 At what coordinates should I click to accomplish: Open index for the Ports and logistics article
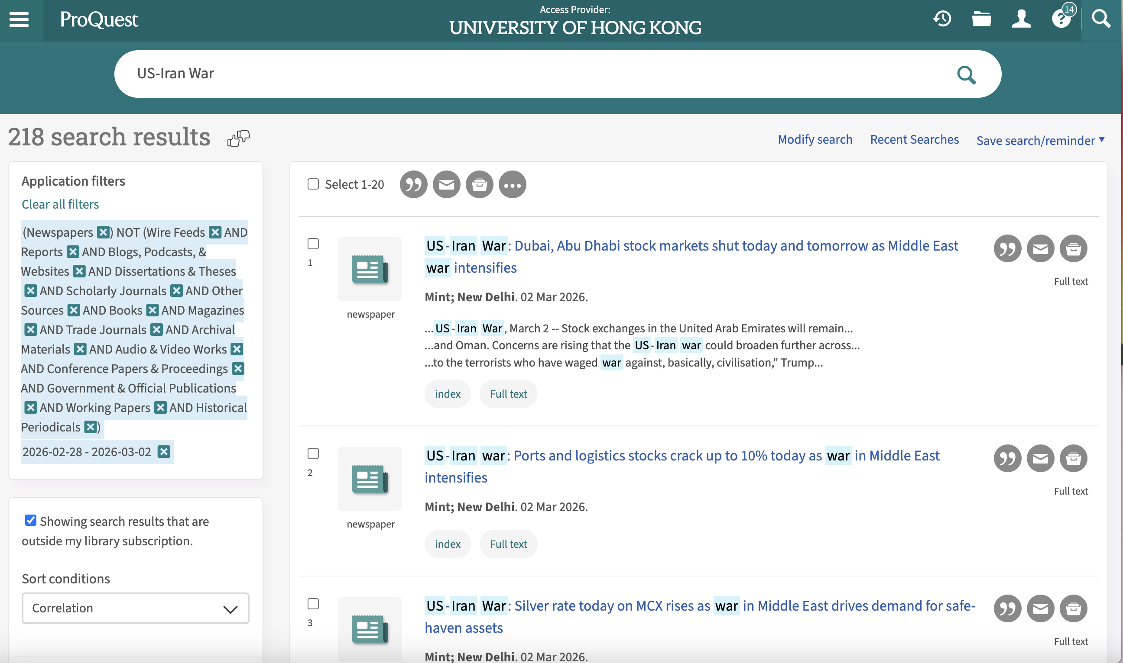[447, 544]
